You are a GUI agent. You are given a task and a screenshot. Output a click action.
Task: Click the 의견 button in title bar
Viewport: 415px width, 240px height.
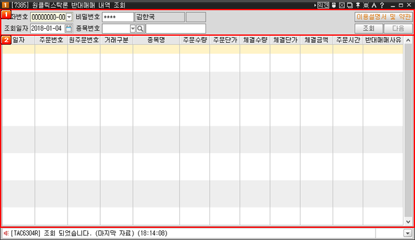click(323, 5)
